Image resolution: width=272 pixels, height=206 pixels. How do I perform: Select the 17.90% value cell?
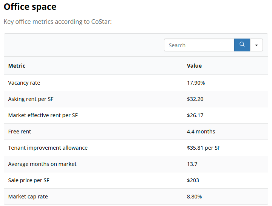pos(196,83)
